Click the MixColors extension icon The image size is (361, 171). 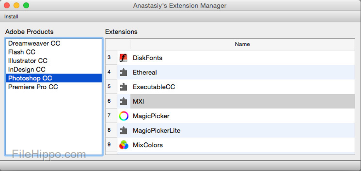[124, 145]
